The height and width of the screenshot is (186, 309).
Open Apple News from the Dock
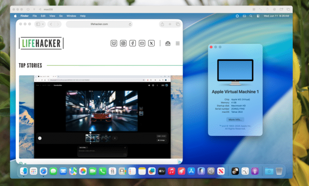coord(221,171)
